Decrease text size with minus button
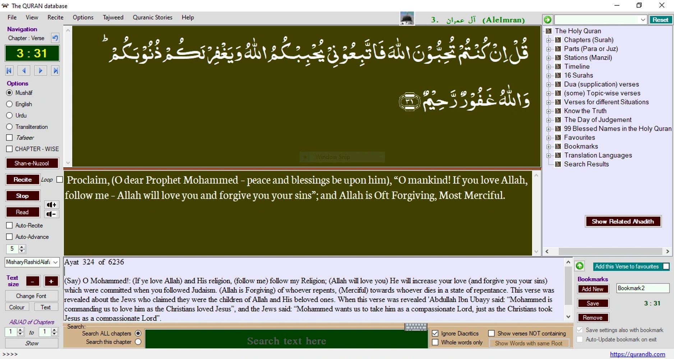Image resolution: width=674 pixels, height=359 pixels. coord(33,281)
